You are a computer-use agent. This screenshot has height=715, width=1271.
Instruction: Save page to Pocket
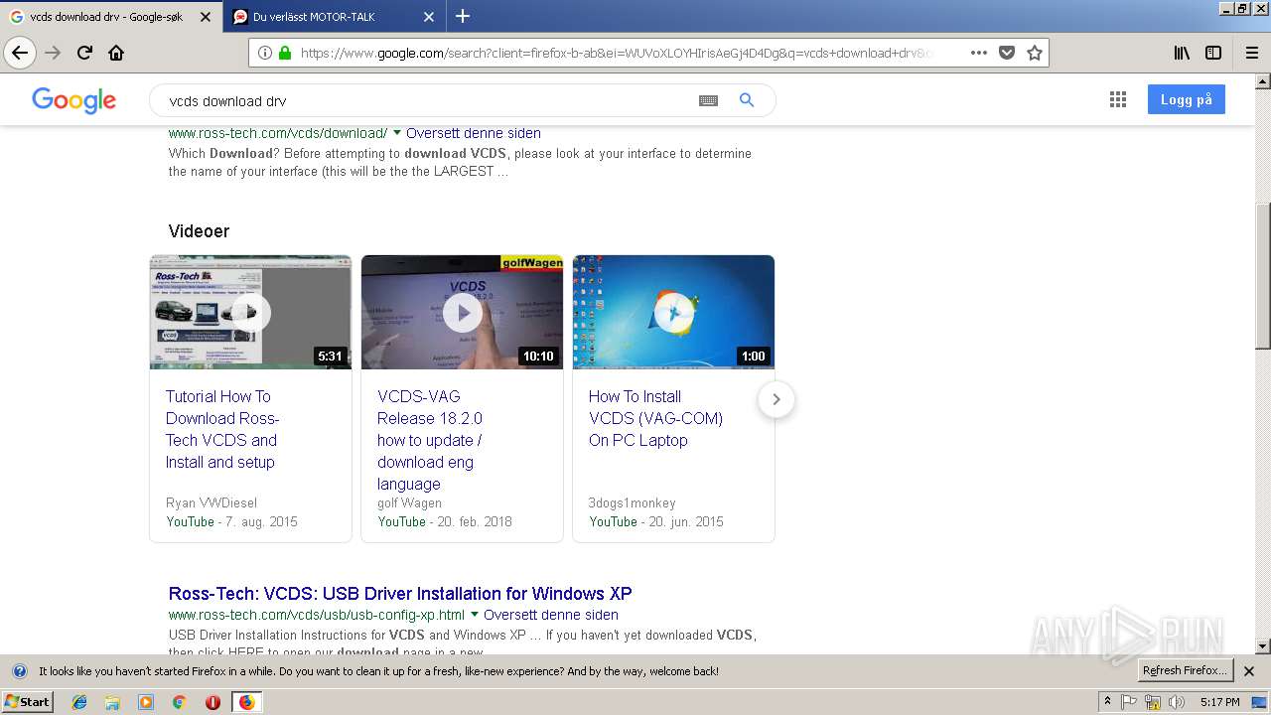coord(1007,53)
